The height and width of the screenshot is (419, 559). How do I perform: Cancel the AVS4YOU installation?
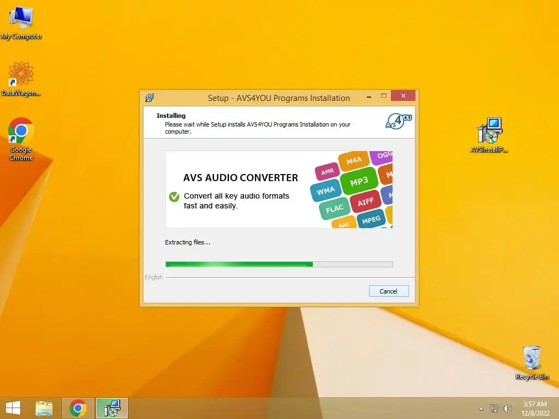[x=389, y=291]
